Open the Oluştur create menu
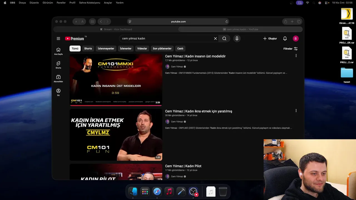Image resolution: width=356 pixels, height=200 pixels. (270, 39)
